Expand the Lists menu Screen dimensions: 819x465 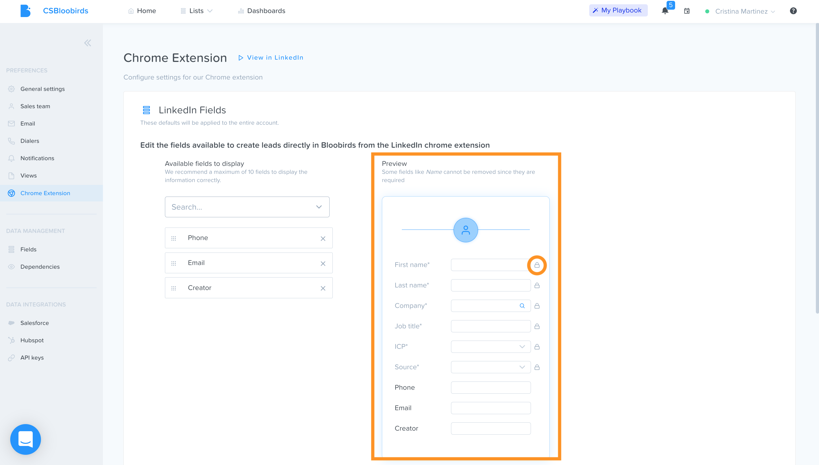point(197,11)
